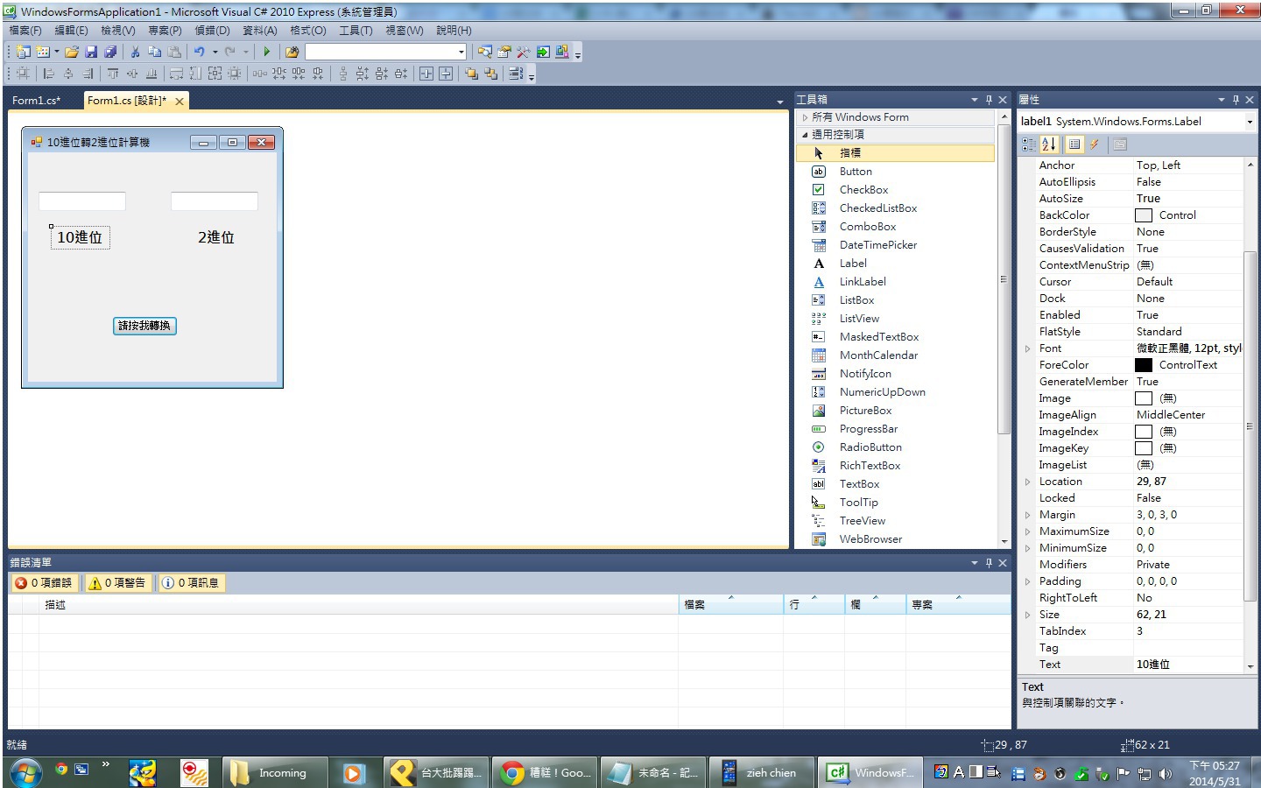Start debugging with the green play icon
1261x788 pixels.
tap(267, 53)
